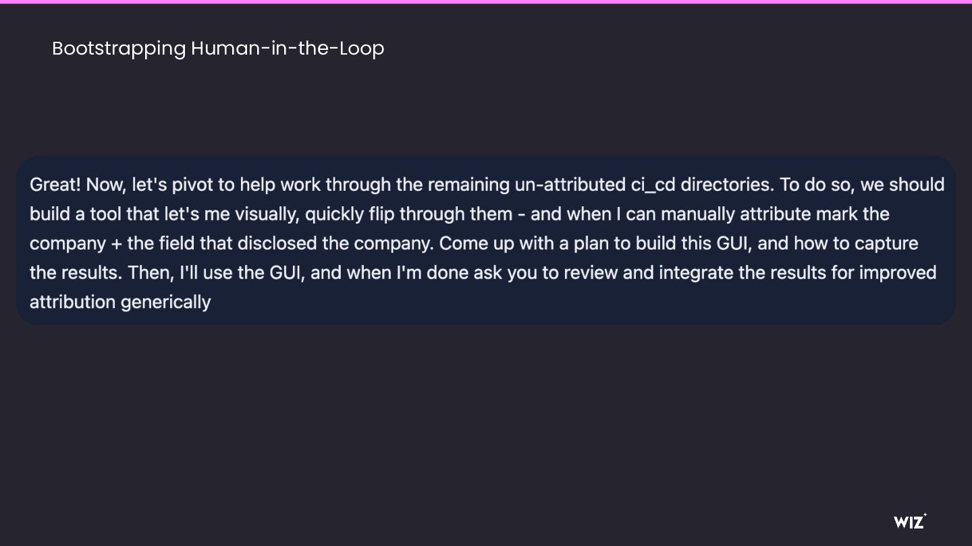Click 'attribution generically' on the last line
The image size is (972, 546).
click(120, 302)
